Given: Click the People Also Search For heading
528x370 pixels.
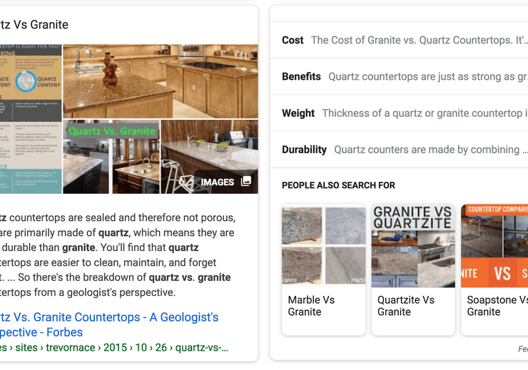Looking at the screenshot, I should (338, 185).
